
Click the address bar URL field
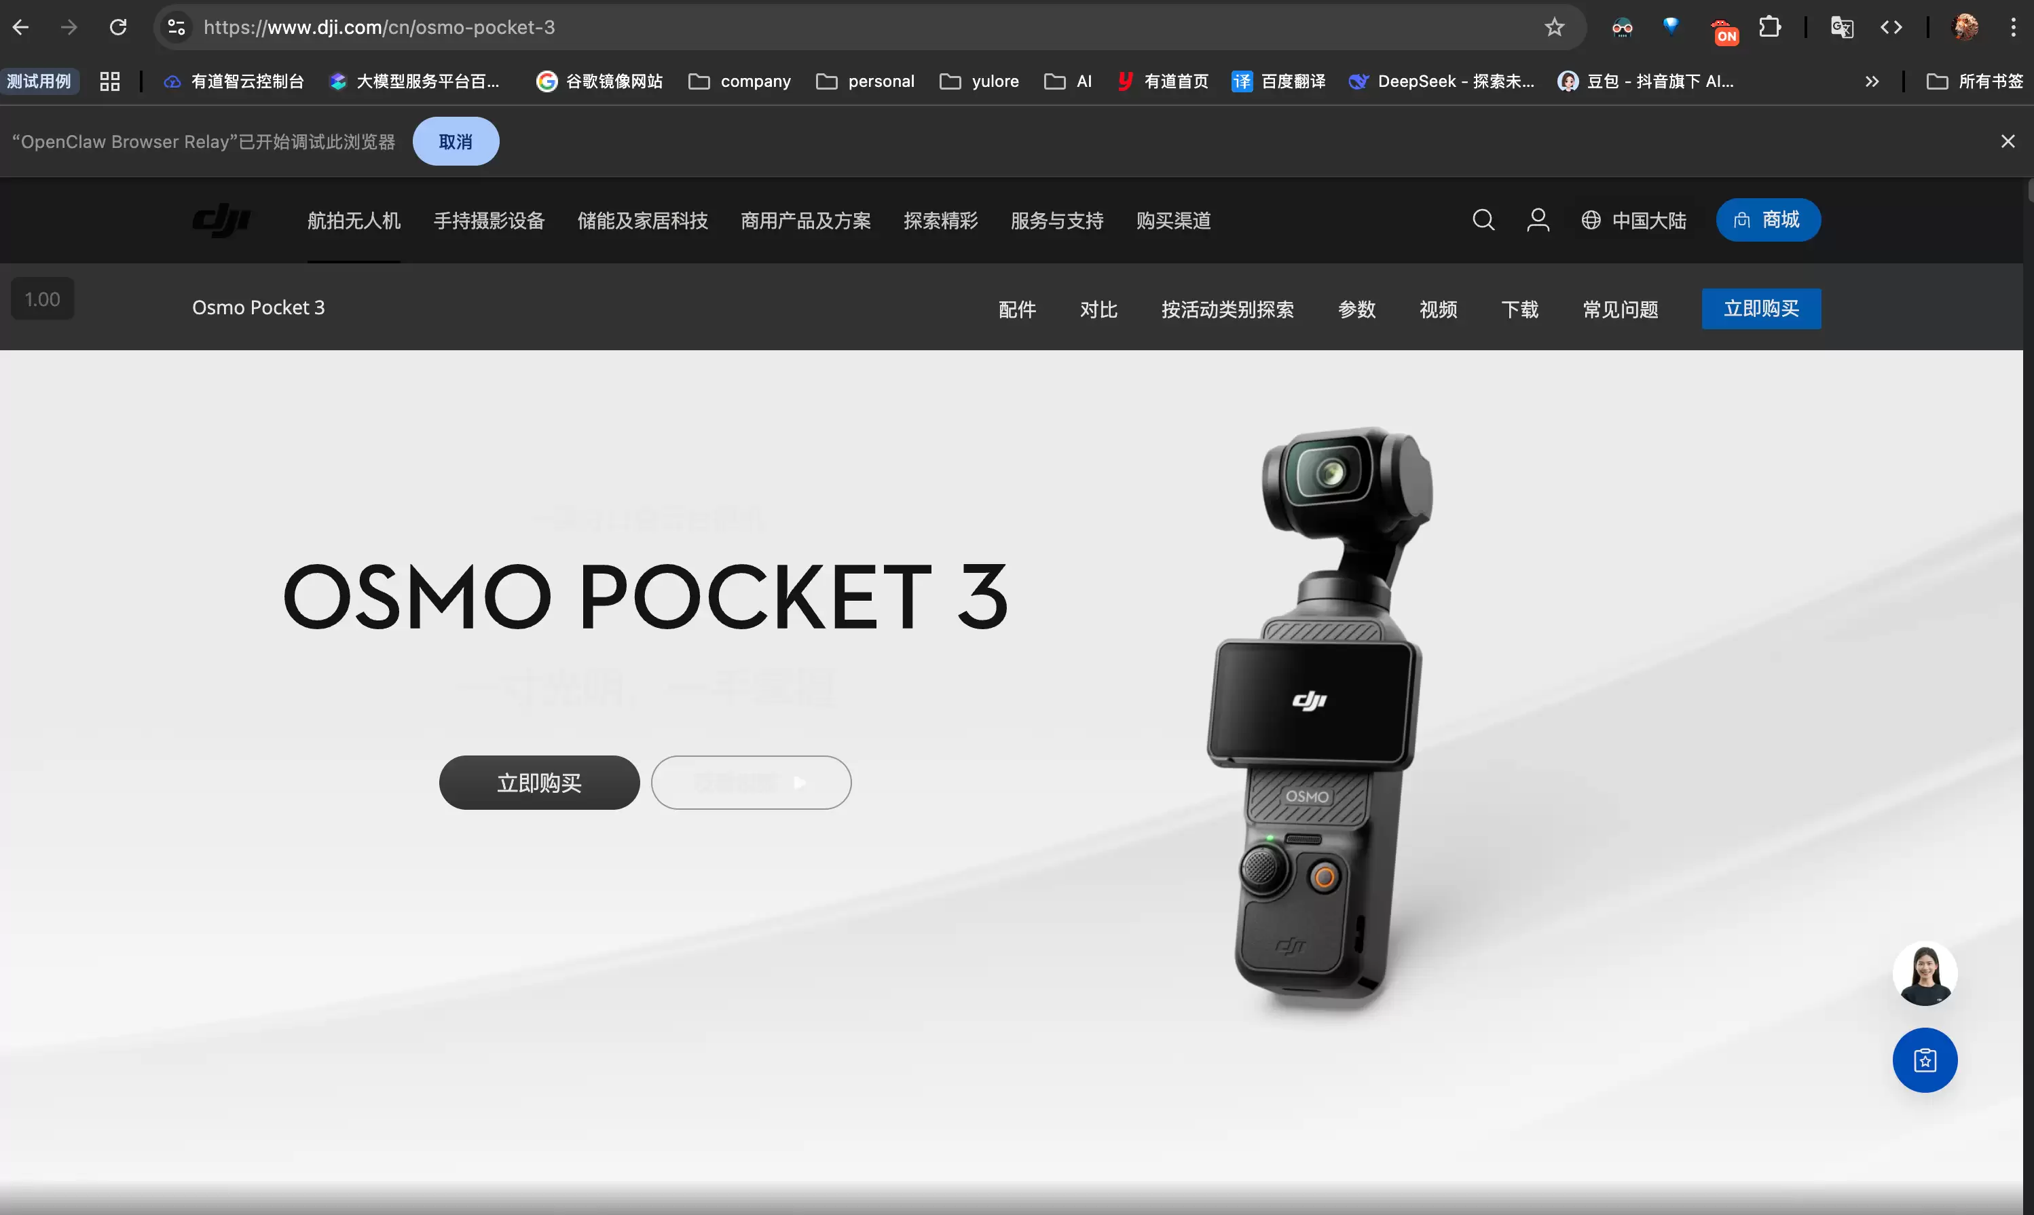pyautogui.click(x=819, y=28)
